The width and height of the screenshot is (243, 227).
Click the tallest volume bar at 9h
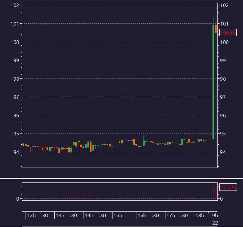click(x=213, y=191)
